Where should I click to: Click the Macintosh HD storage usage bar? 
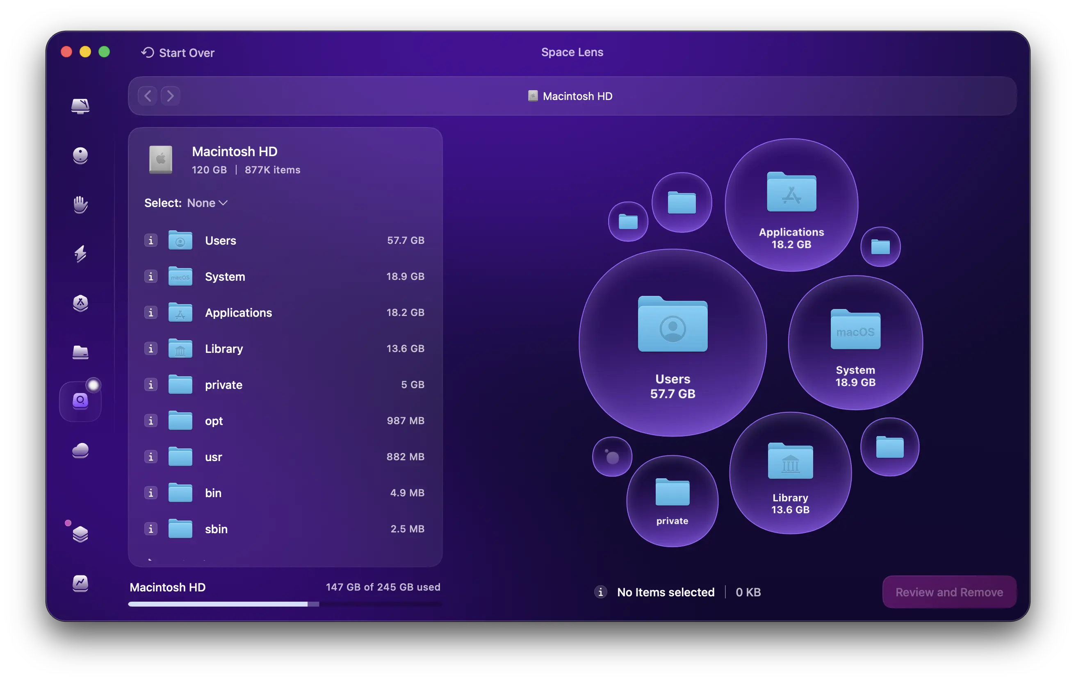(285, 604)
